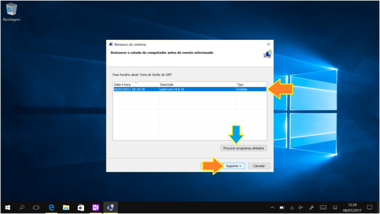The width and height of the screenshot is (380, 214).
Task: Open the Windows Start menu
Action: point(7,207)
